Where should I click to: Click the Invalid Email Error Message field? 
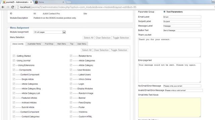[x=184, y=90]
